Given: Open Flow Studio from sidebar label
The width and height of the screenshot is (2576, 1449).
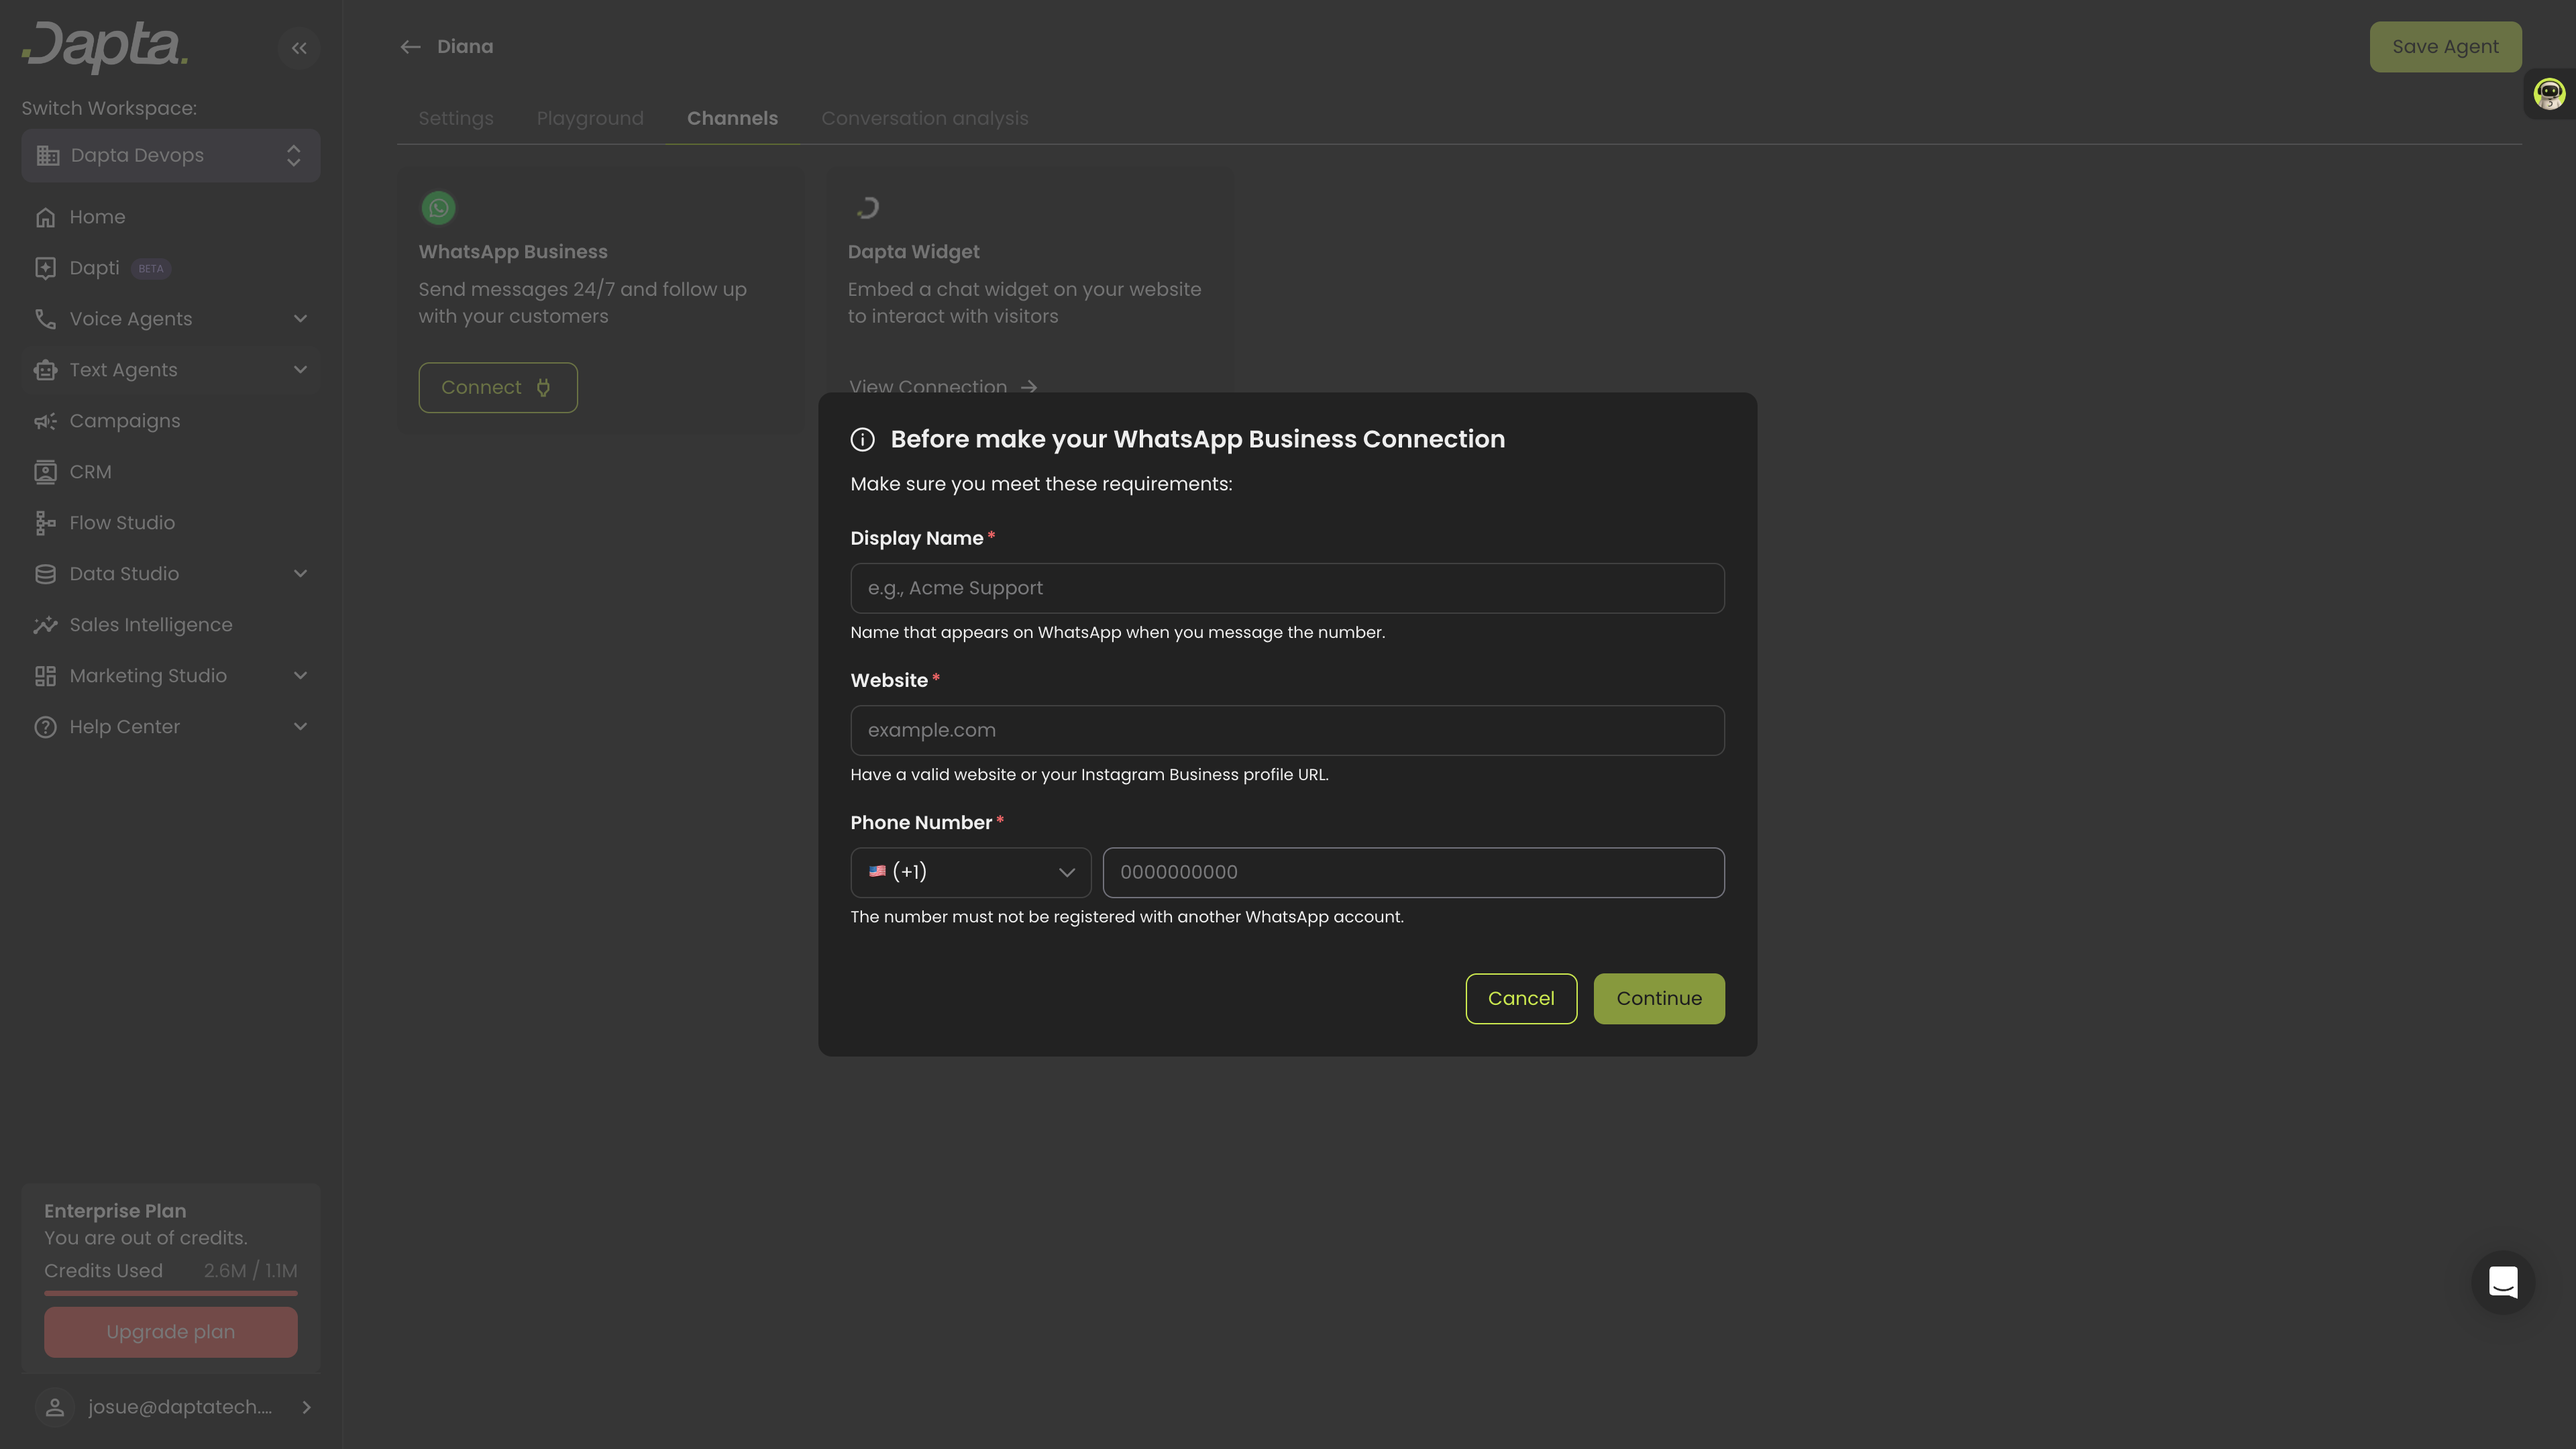Looking at the screenshot, I should click(x=122, y=523).
